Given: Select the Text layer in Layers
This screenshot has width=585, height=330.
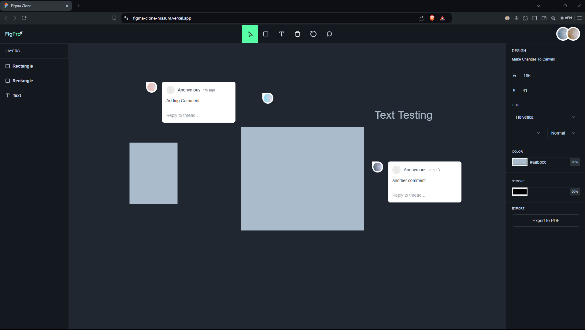Looking at the screenshot, I should 17,95.
